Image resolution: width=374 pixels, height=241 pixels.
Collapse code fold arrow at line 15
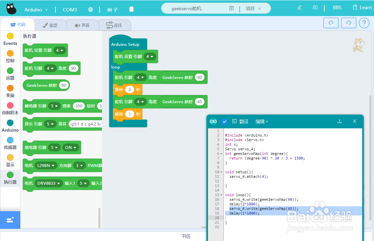(221, 195)
